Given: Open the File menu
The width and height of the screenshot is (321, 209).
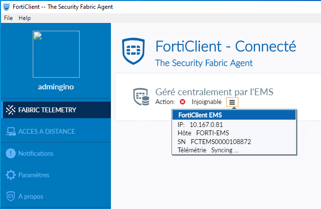Looking at the screenshot, I should 8,18.
